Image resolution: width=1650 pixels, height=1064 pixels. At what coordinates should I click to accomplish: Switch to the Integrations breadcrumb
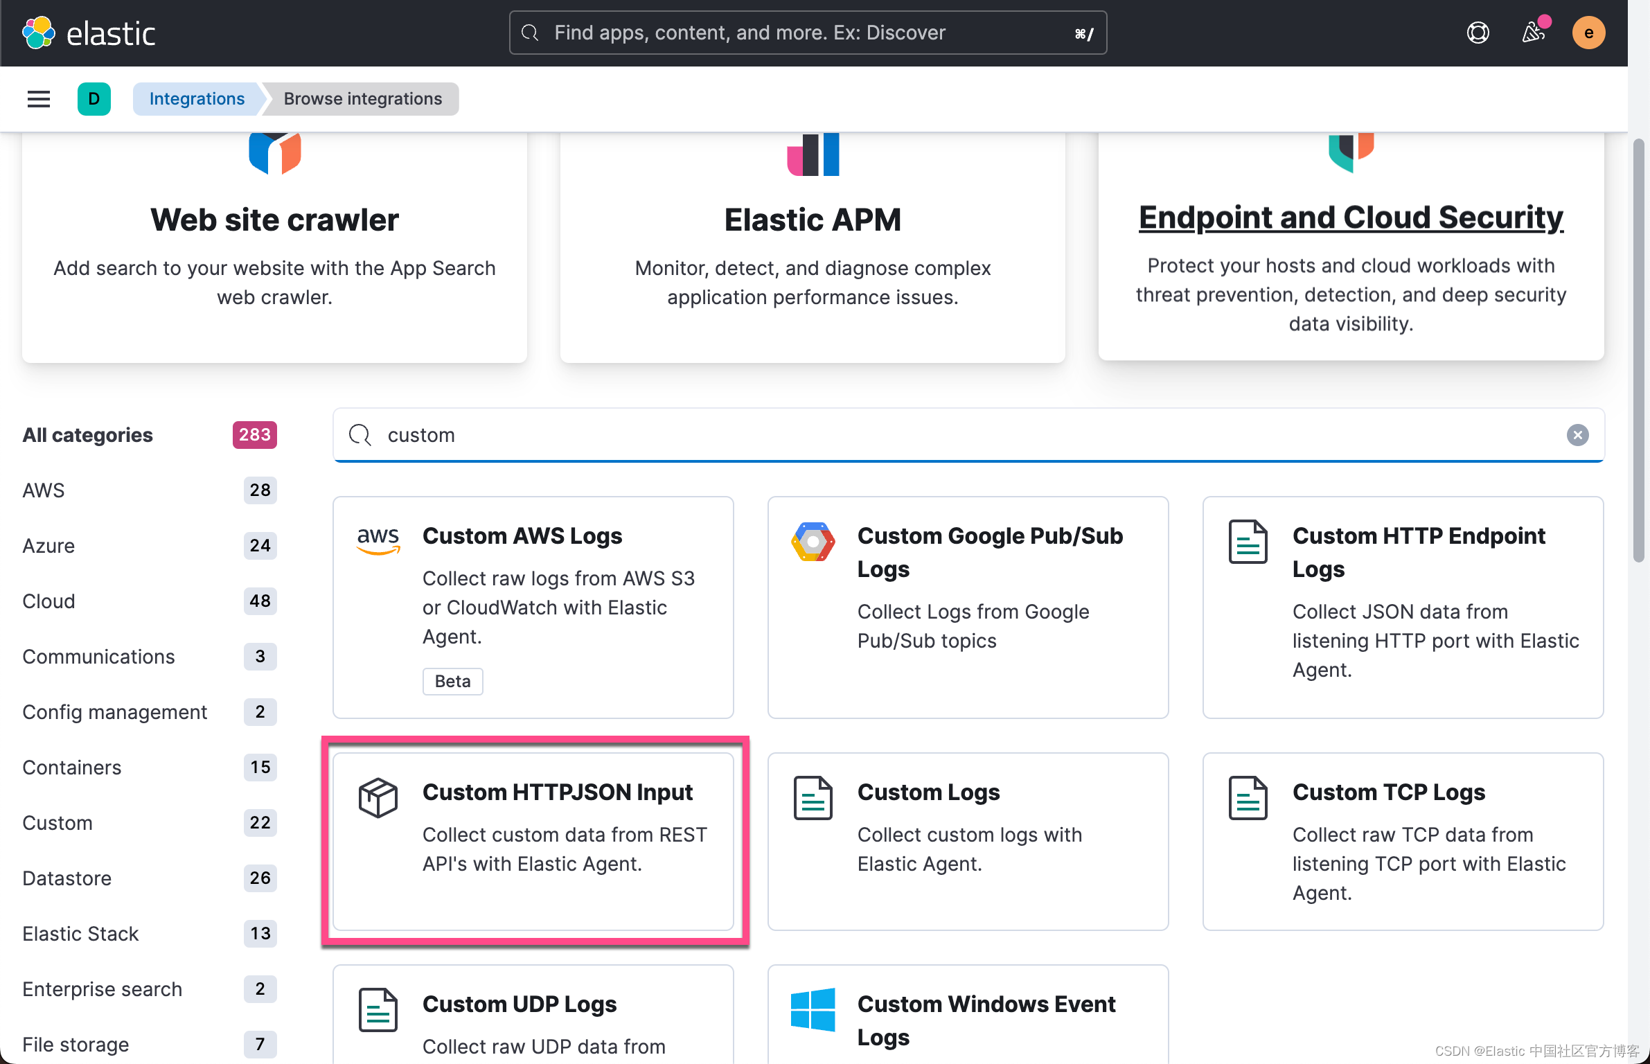pos(197,98)
